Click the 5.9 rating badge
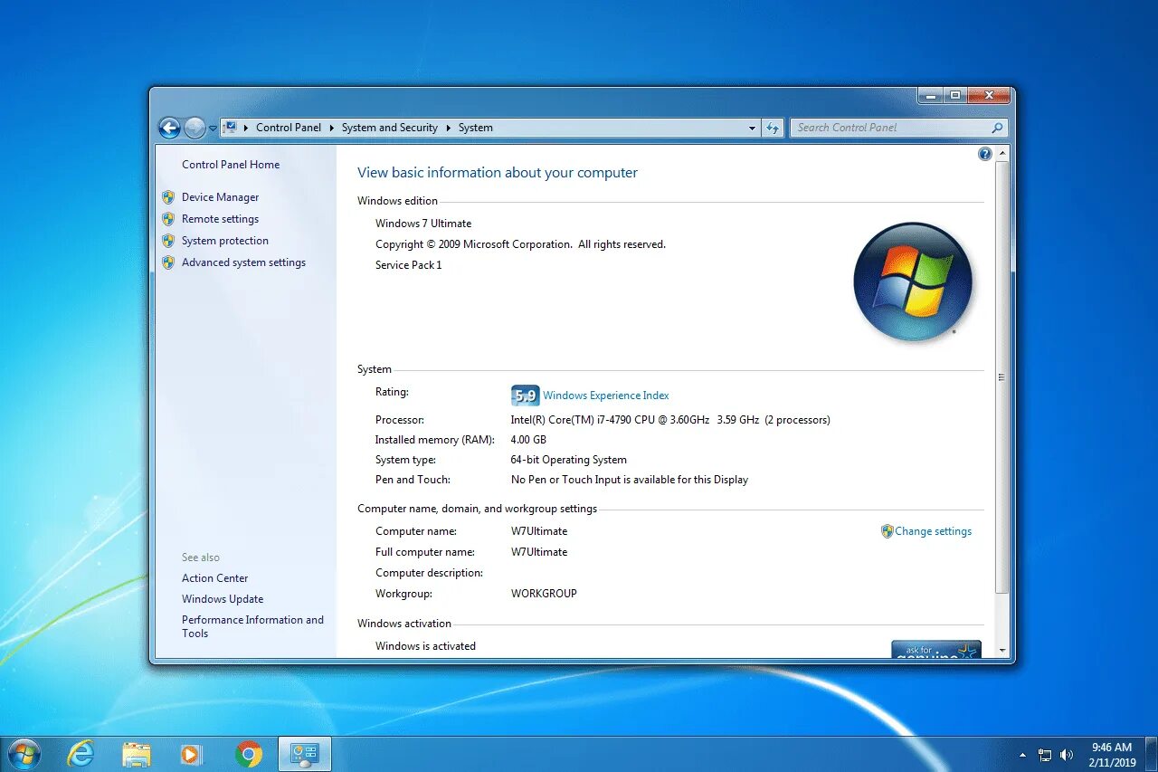 (x=525, y=396)
